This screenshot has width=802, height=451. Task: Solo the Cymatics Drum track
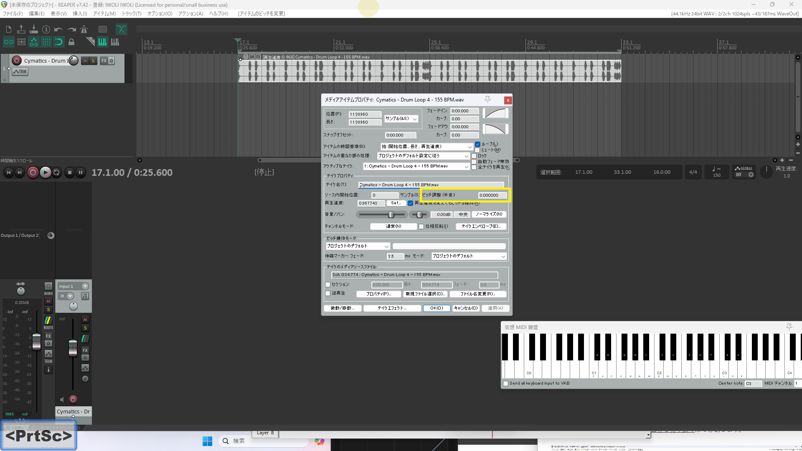[x=93, y=61]
